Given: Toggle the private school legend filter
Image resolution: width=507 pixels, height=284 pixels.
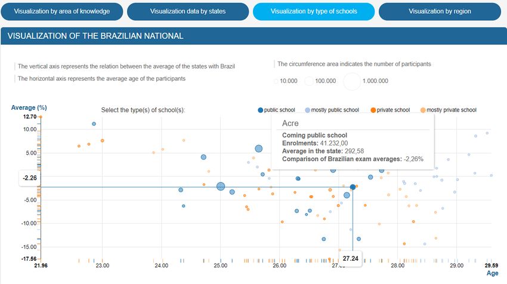Looking at the screenshot, I should 390,110.
